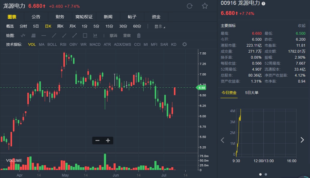This screenshot has width=310, height=178.
Task: Switch to the 财务 tab
Action: [x=60, y=17]
